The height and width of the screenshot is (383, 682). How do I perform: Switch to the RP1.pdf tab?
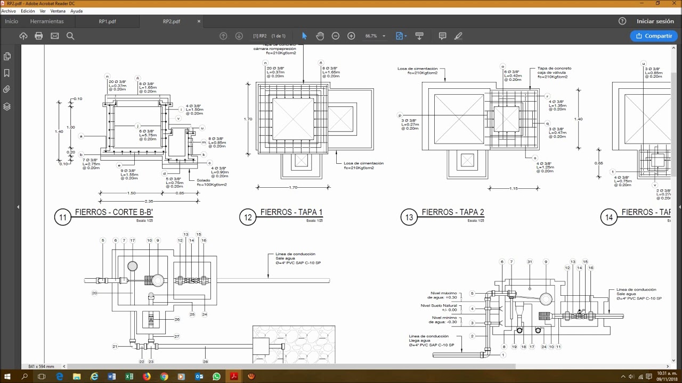[x=107, y=21]
